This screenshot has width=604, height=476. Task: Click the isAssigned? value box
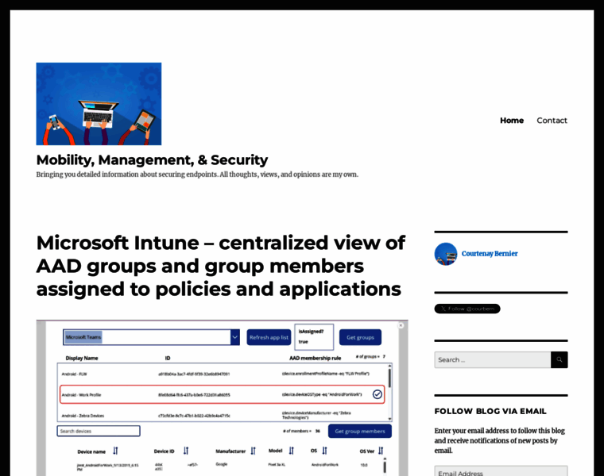coord(314,337)
